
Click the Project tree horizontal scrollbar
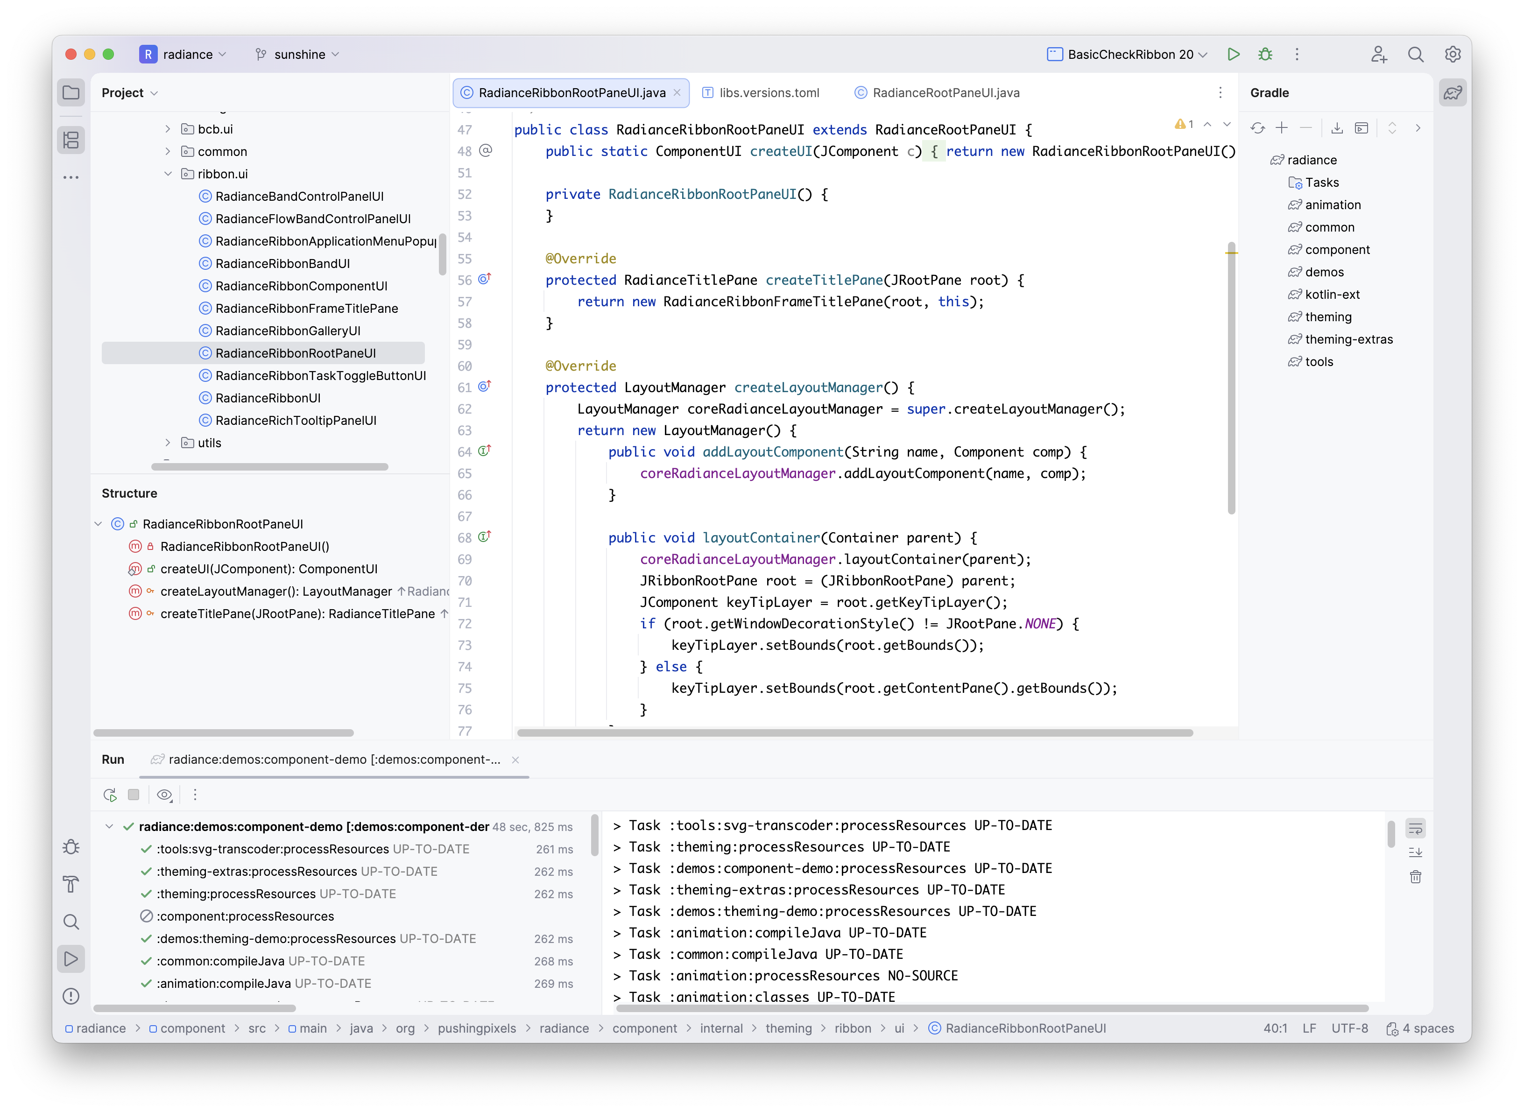pyautogui.click(x=269, y=467)
